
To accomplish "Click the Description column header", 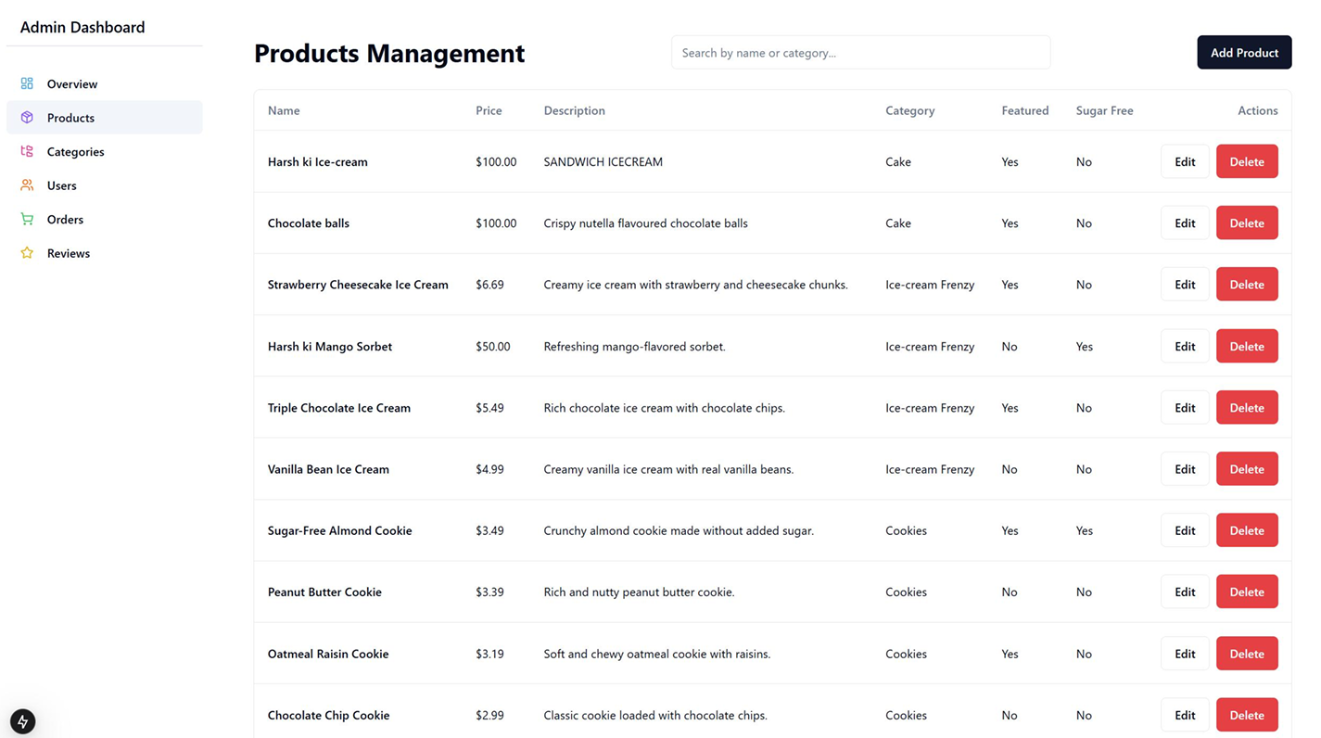I will tap(574, 110).
